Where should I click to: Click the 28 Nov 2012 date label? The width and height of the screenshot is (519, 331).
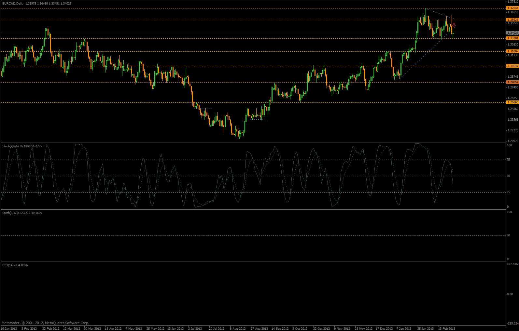click(364, 328)
